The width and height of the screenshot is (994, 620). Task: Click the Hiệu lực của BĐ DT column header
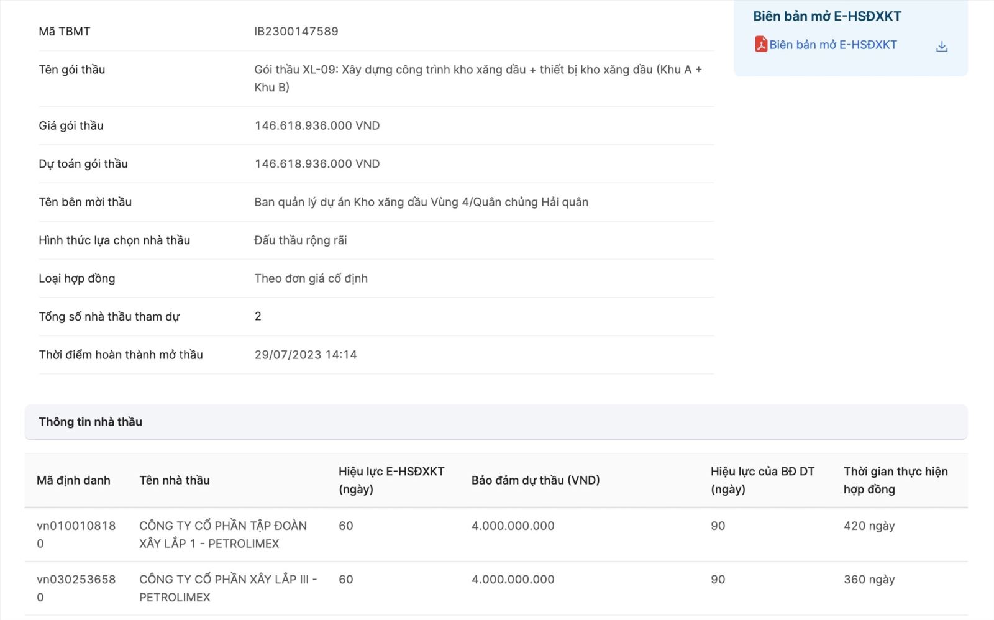(x=762, y=480)
